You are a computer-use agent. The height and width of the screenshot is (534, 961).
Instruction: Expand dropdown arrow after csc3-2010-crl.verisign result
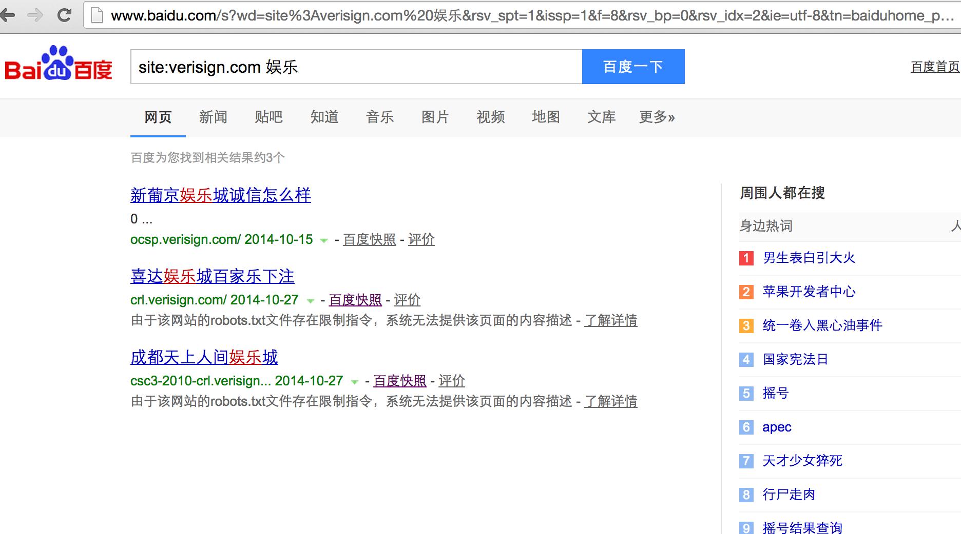tap(354, 382)
